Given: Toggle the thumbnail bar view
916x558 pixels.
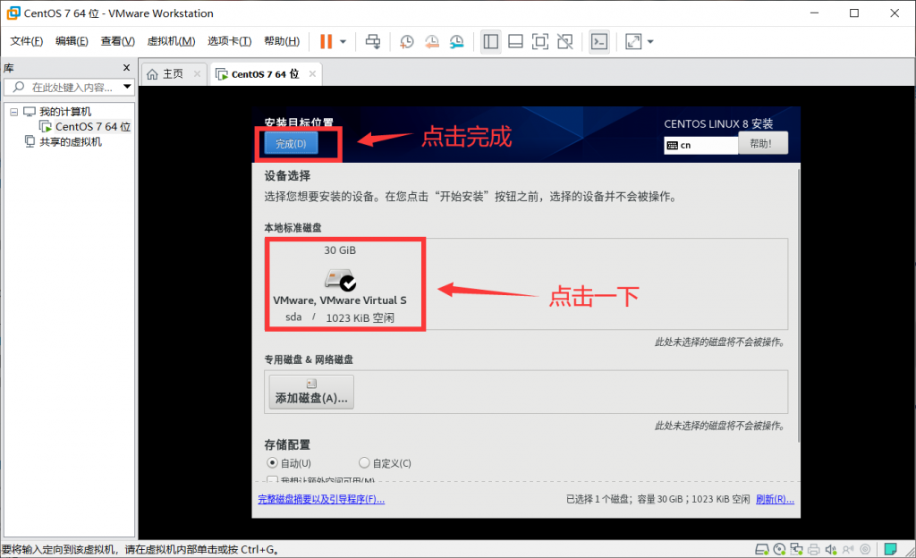Looking at the screenshot, I should tap(515, 41).
